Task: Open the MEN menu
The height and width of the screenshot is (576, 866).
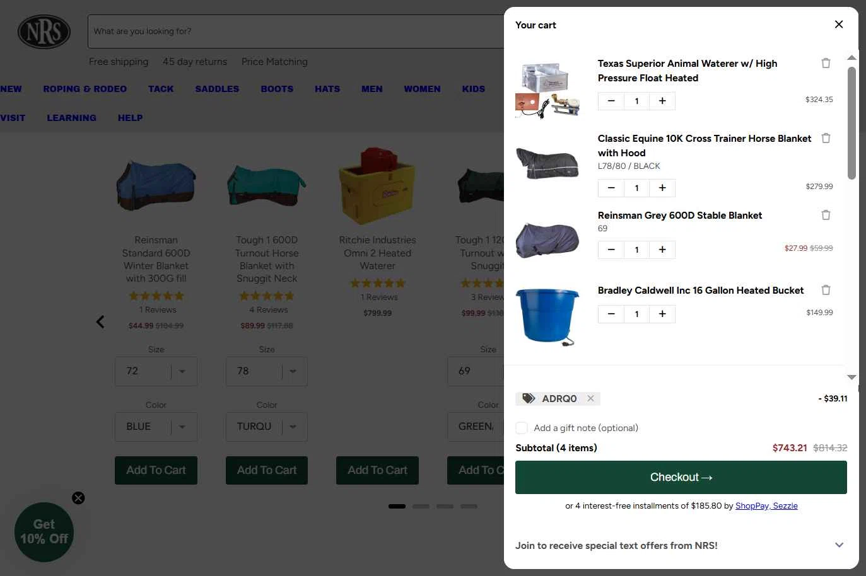Action: click(x=372, y=89)
